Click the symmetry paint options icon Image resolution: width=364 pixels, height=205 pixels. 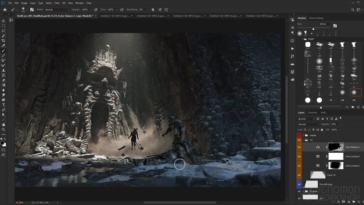click(166, 10)
